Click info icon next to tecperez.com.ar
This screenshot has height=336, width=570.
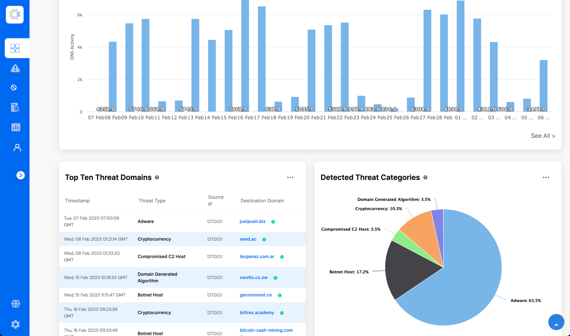click(x=282, y=257)
